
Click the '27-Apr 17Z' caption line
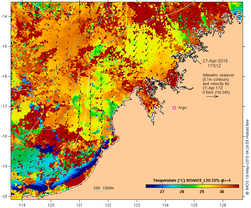click(212, 88)
